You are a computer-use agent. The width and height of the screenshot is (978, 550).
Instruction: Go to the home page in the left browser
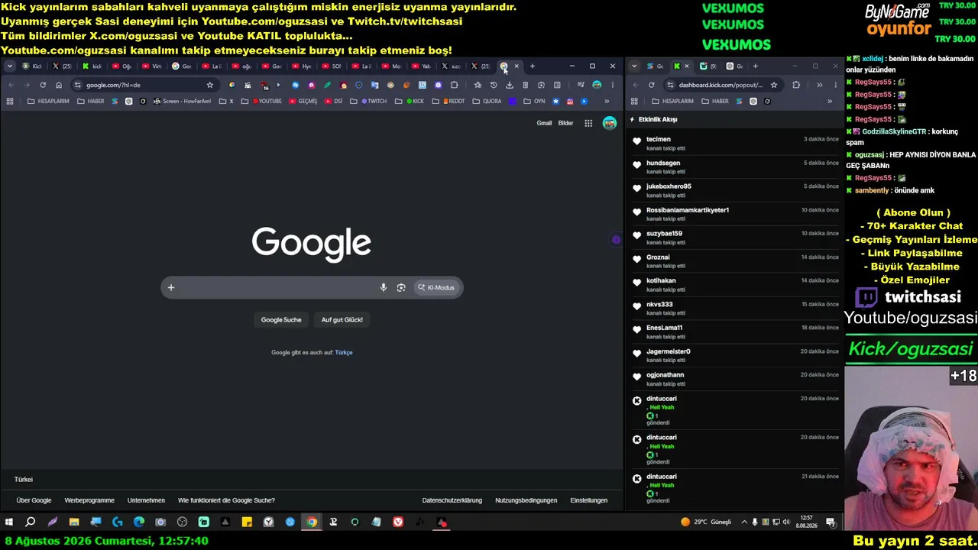[59, 85]
